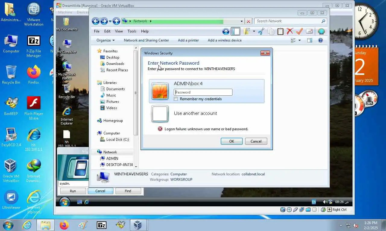This screenshot has height=231, width=386.
Task: Open My Computer icon on VM desktop
Action: (67, 46)
